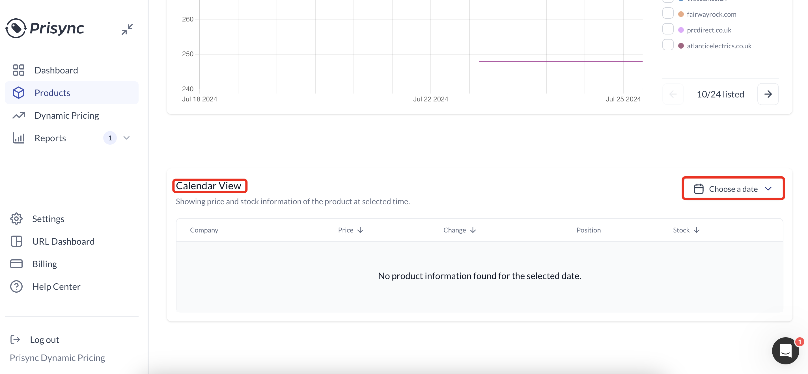Click the Dynamic Pricing trend-line icon
The height and width of the screenshot is (374, 808).
click(x=18, y=115)
